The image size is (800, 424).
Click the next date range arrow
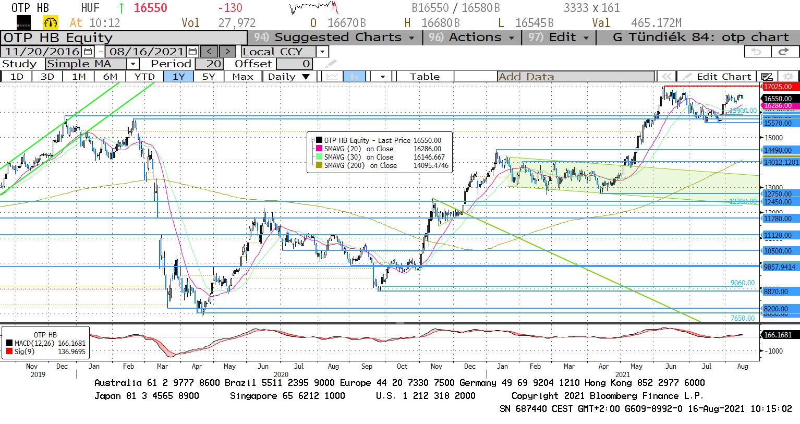pyautogui.click(x=227, y=52)
